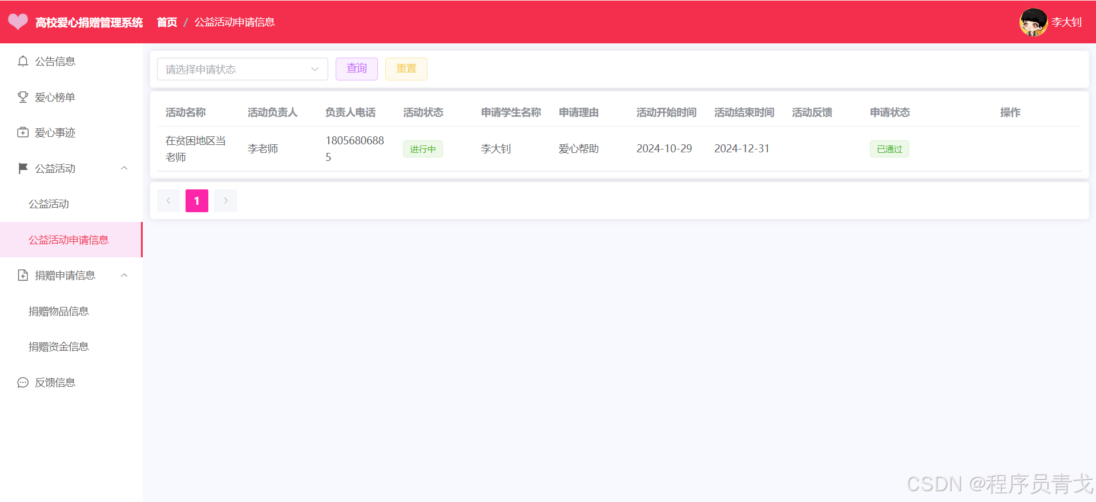Click the 负责人电话 column header
Viewport: 1096px width, 502px height.
350,112
